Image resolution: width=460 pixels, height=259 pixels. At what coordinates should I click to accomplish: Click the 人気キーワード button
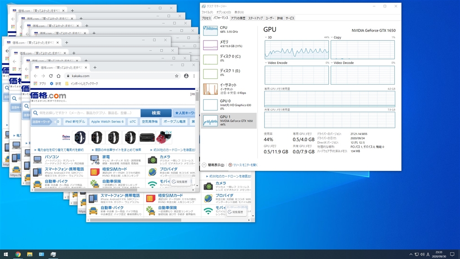click(x=185, y=113)
